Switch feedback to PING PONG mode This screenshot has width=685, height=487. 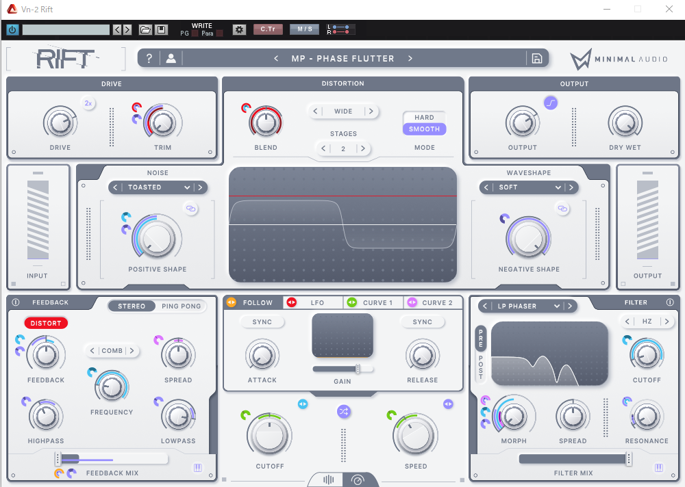(182, 306)
